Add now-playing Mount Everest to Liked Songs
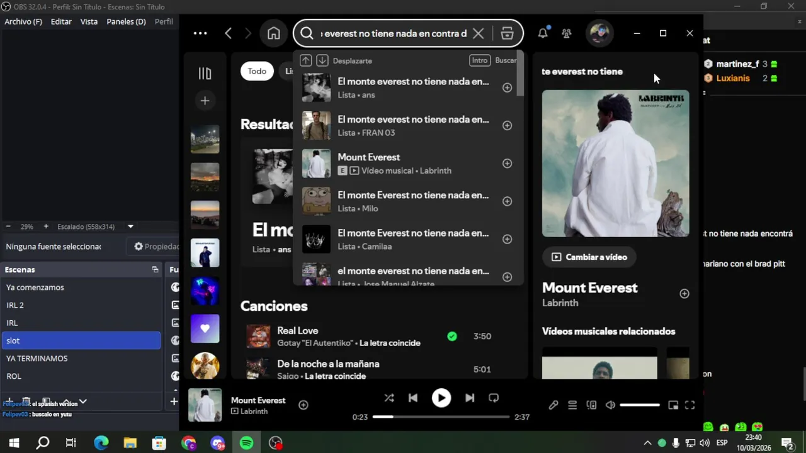This screenshot has width=806, height=453. pos(303,405)
